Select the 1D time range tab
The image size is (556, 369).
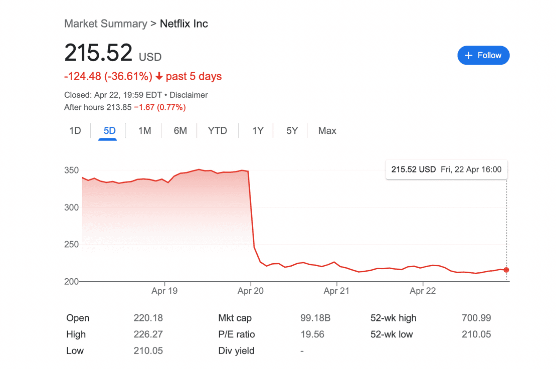point(75,131)
